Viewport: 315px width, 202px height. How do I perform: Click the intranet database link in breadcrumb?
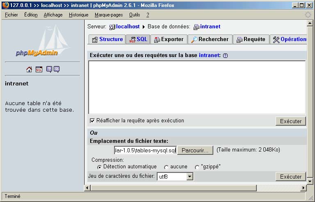[x=210, y=27]
